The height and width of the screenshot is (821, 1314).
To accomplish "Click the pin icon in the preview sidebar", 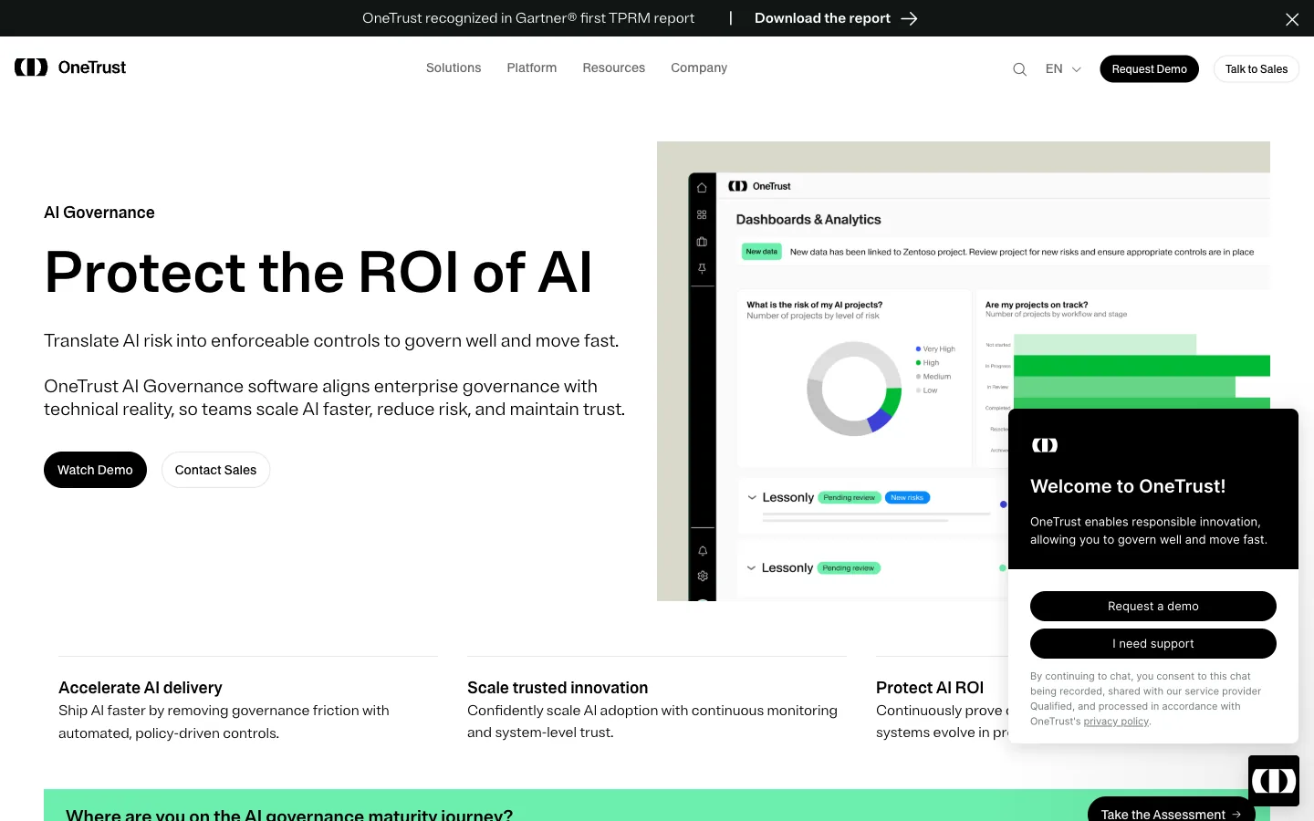I will pyautogui.click(x=702, y=268).
